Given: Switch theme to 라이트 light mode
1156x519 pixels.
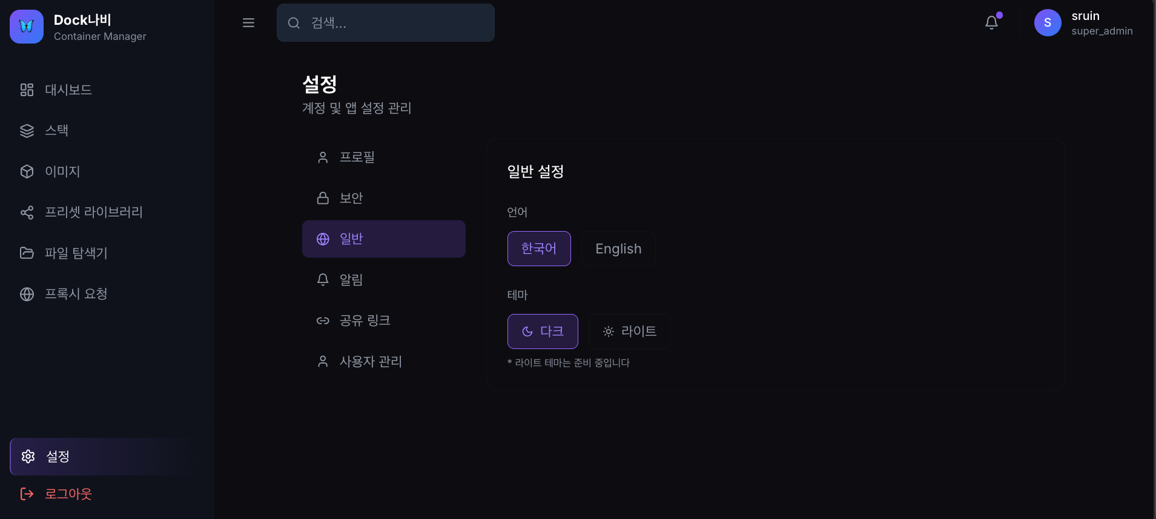Looking at the screenshot, I should 629,331.
